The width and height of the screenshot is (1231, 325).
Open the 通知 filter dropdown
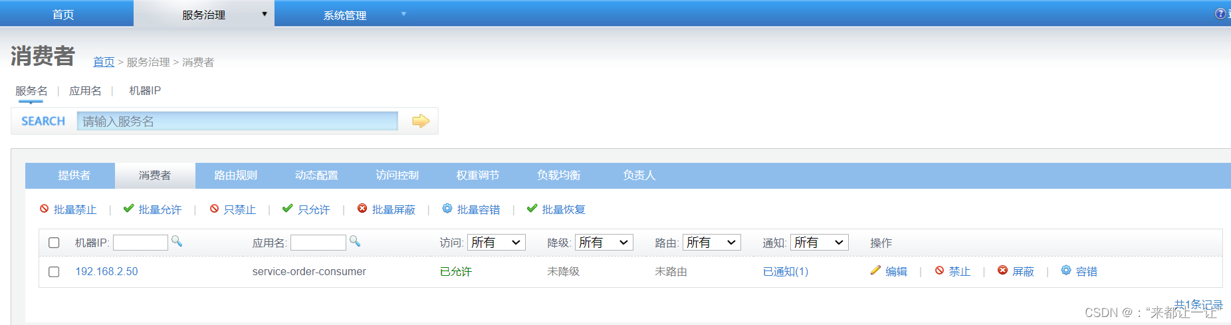(x=820, y=243)
